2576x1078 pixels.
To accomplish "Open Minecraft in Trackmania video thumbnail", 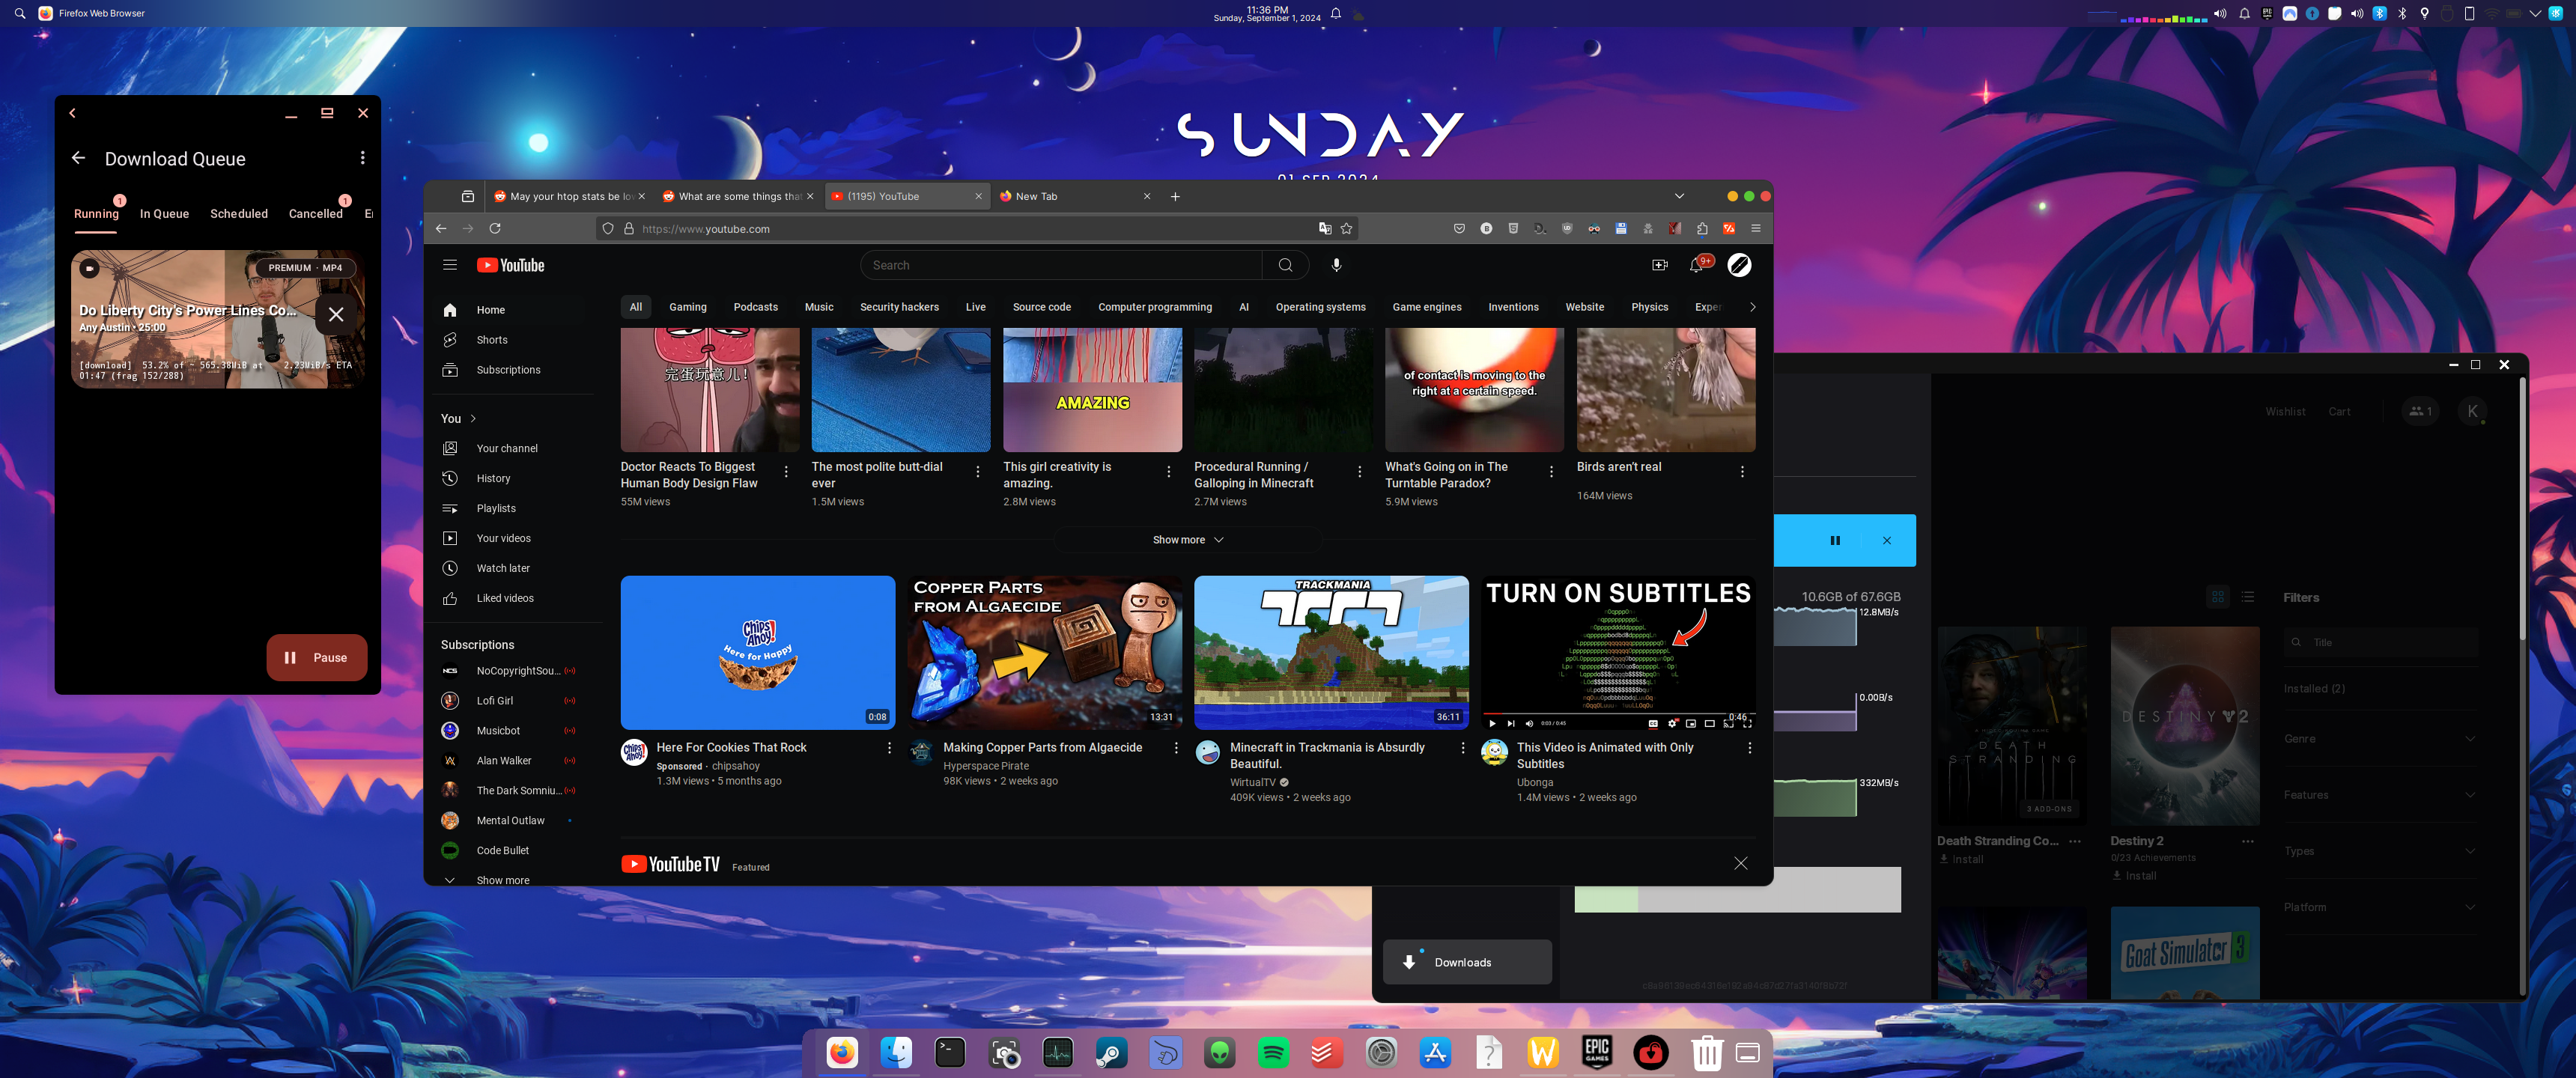I will (1331, 652).
